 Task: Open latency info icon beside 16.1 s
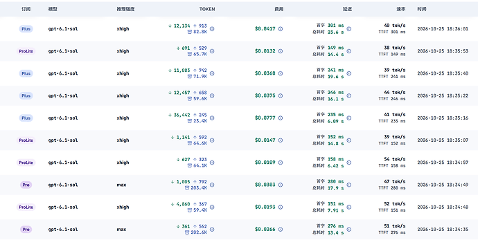pos(349,95)
